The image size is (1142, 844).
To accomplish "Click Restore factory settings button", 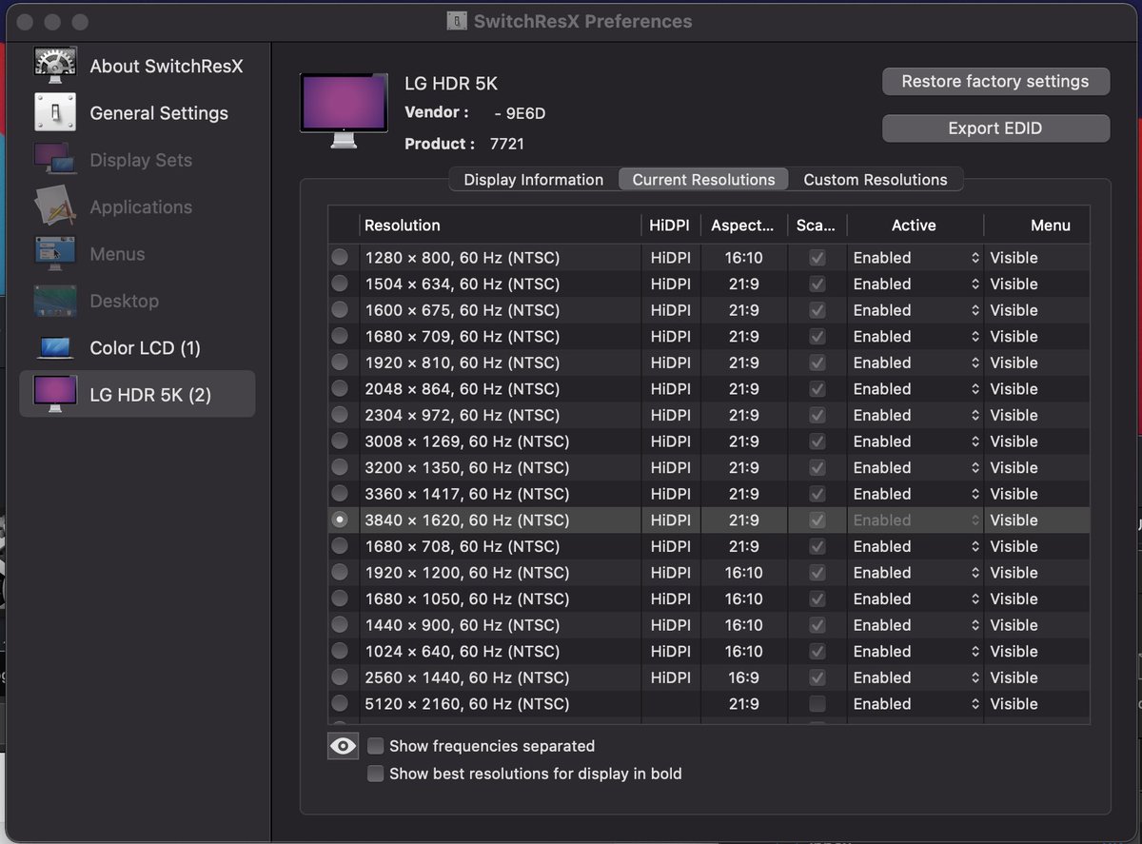I will pos(995,81).
